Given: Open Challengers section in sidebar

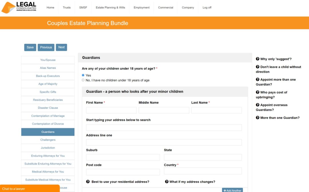Looking at the screenshot, I should 48,140.
